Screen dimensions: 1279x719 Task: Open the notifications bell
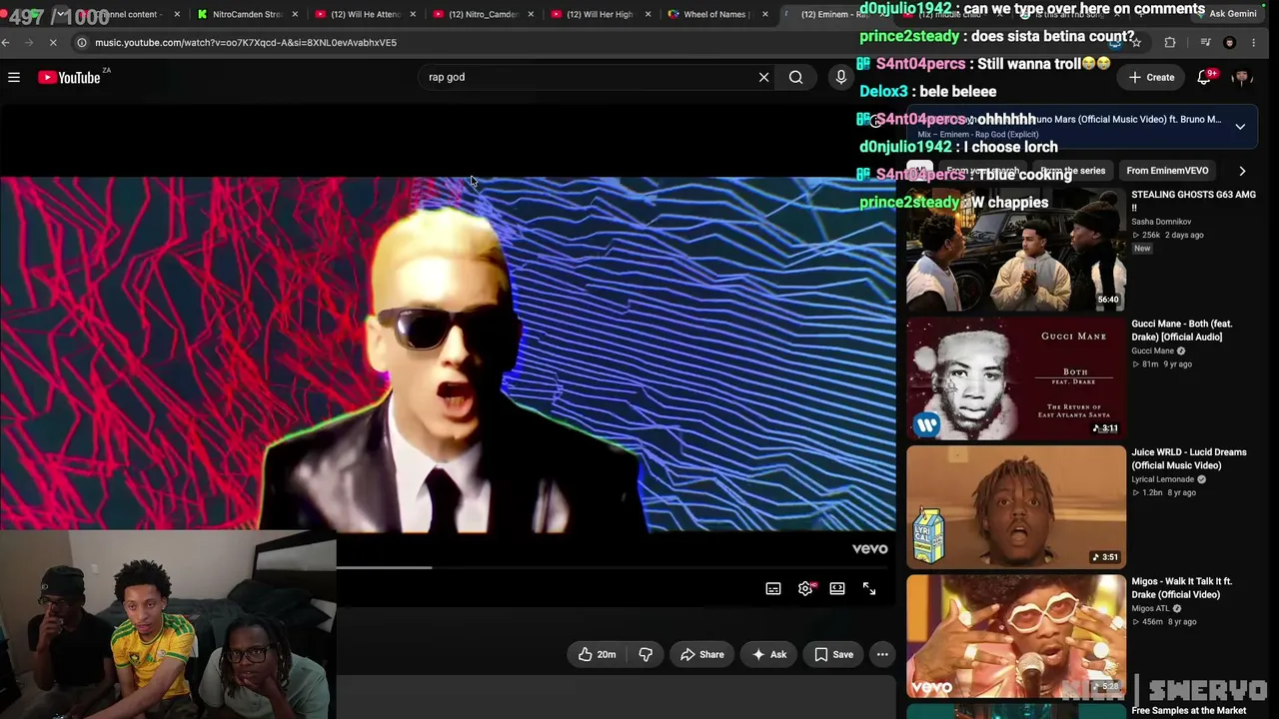point(1205,77)
